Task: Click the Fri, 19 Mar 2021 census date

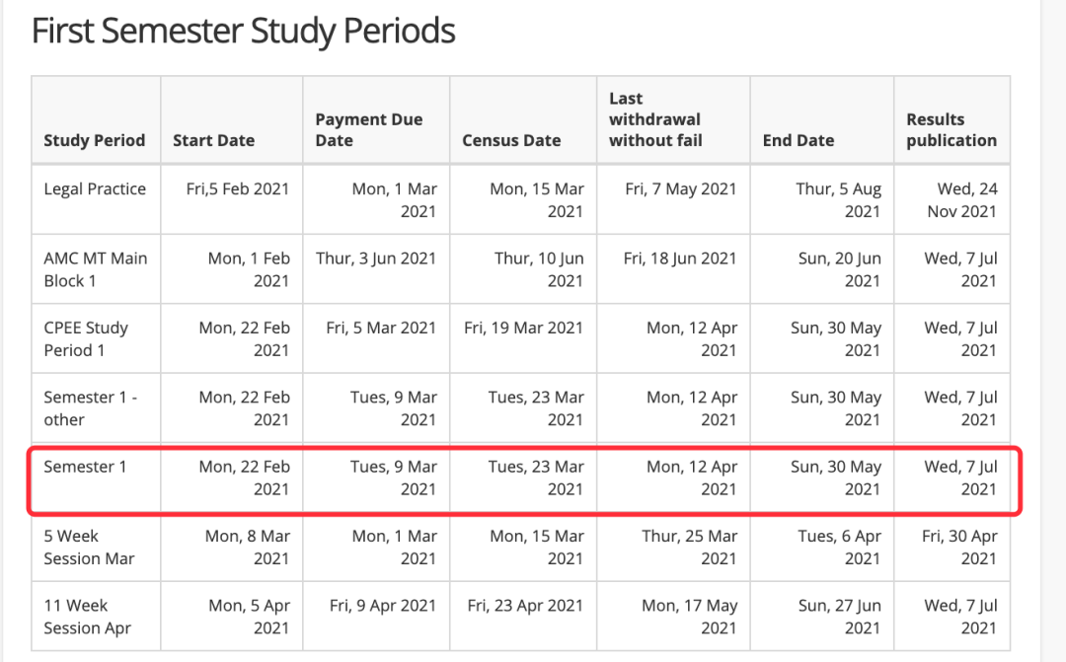Action: point(523,328)
